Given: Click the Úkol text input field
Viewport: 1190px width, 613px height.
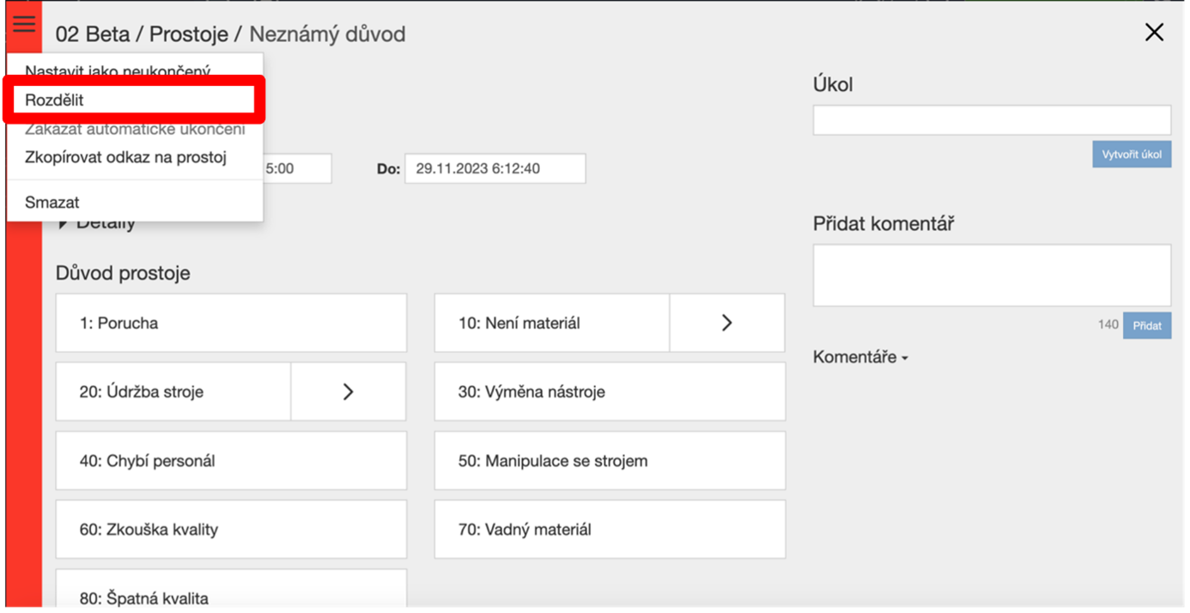Looking at the screenshot, I should click(x=992, y=120).
